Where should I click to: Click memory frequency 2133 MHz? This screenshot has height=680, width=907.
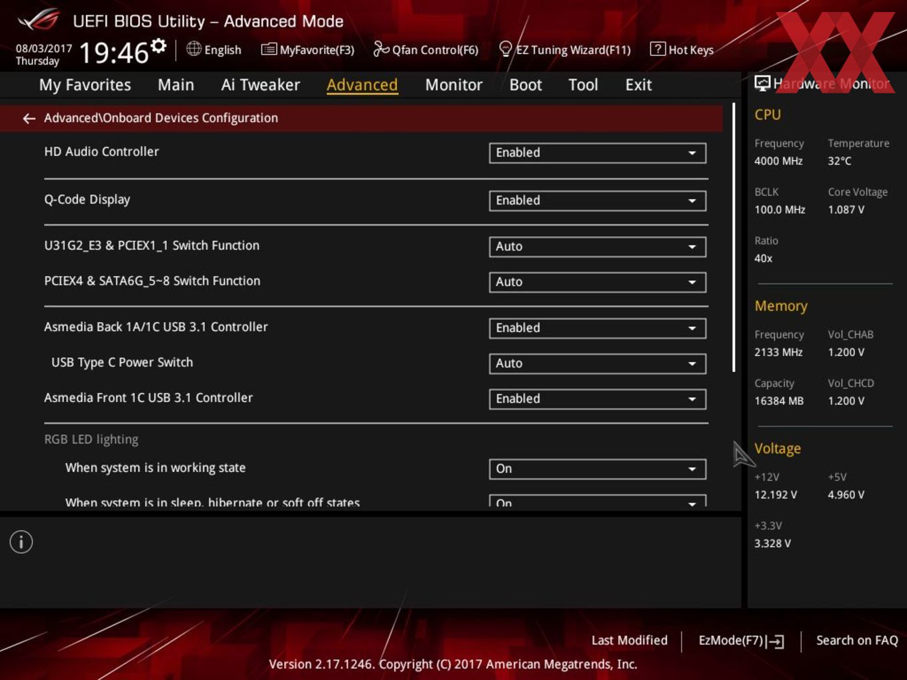778,352
